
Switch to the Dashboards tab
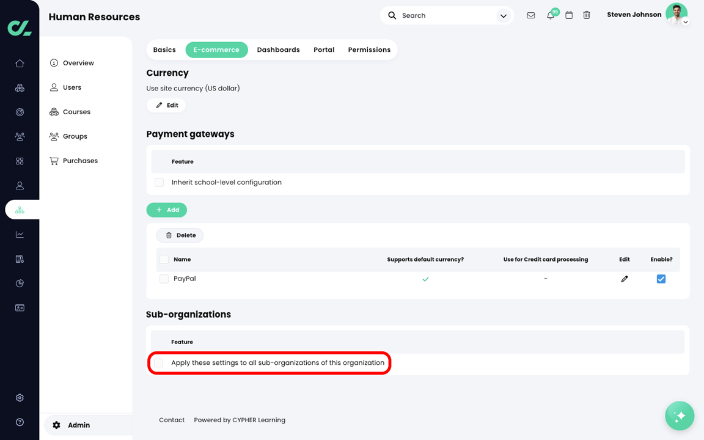[x=278, y=50]
